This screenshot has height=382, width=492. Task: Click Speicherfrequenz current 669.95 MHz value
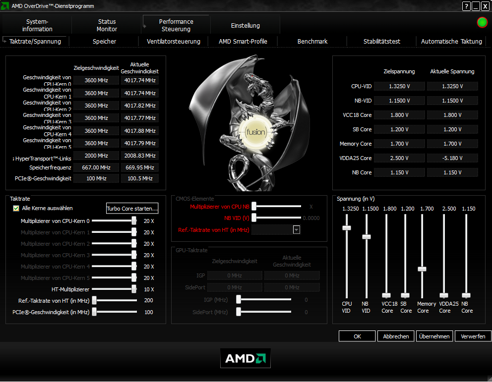pyautogui.click(x=140, y=167)
